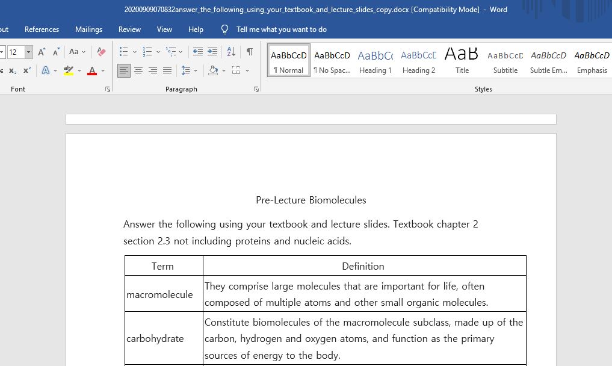Expand the multilevel list dropdown arrow

tap(181, 52)
